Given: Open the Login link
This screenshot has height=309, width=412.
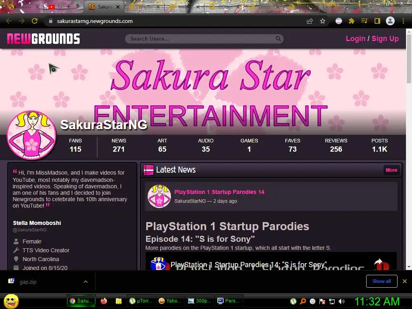Looking at the screenshot, I should click(x=355, y=39).
